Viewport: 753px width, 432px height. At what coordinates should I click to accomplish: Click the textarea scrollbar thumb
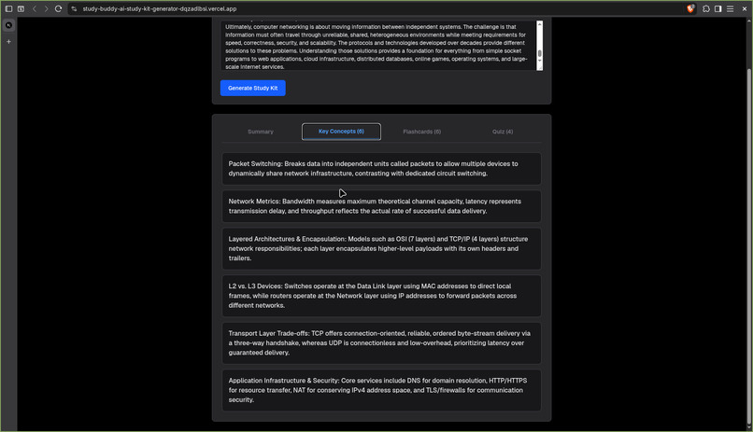[x=540, y=54]
